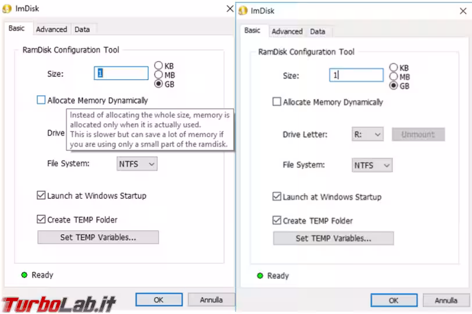Click the ImDisk icon in right window title bar
This screenshot has height=314, width=472.
coord(242,11)
